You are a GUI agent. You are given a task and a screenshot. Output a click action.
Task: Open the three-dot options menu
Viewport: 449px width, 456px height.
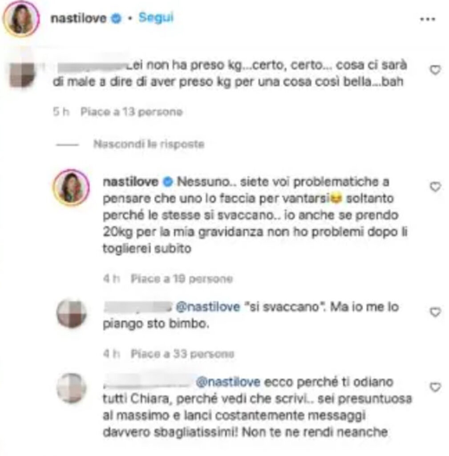(428, 19)
